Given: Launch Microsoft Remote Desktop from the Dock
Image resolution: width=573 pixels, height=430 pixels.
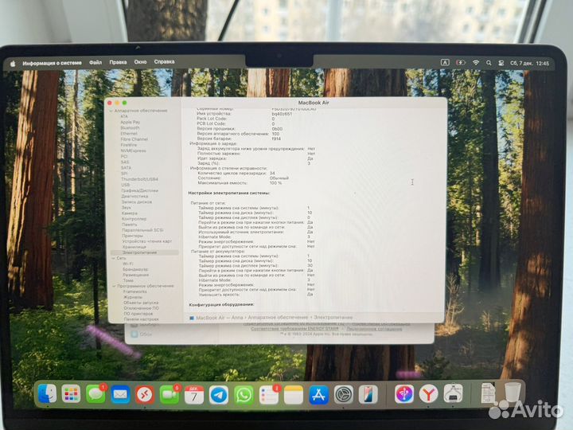Looking at the screenshot, I should click(145, 394).
